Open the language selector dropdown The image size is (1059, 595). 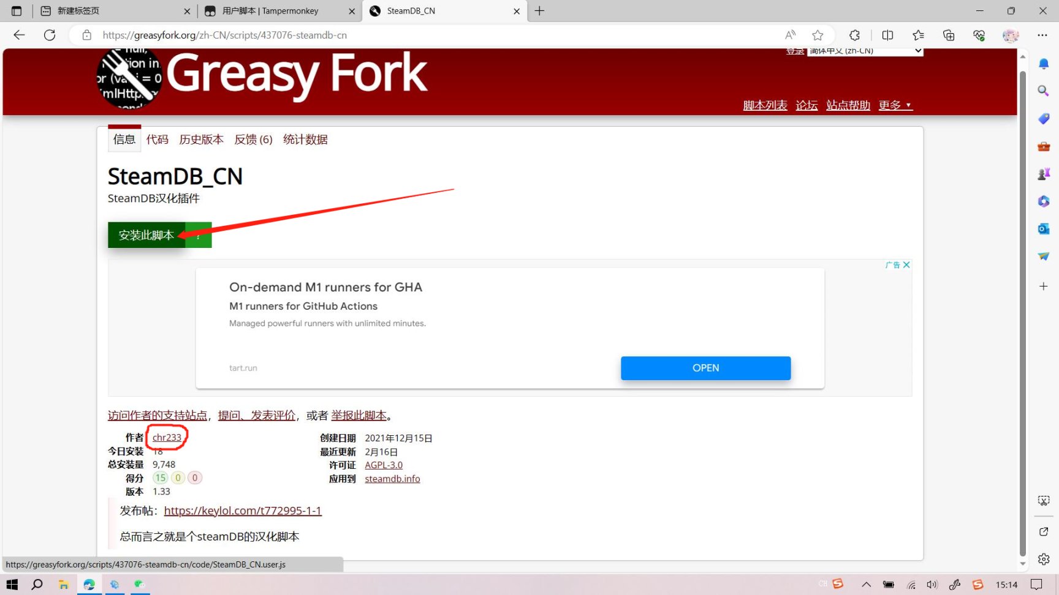[x=865, y=51]
